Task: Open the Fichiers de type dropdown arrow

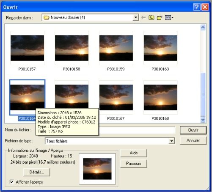Action: [x=171, y=141]
